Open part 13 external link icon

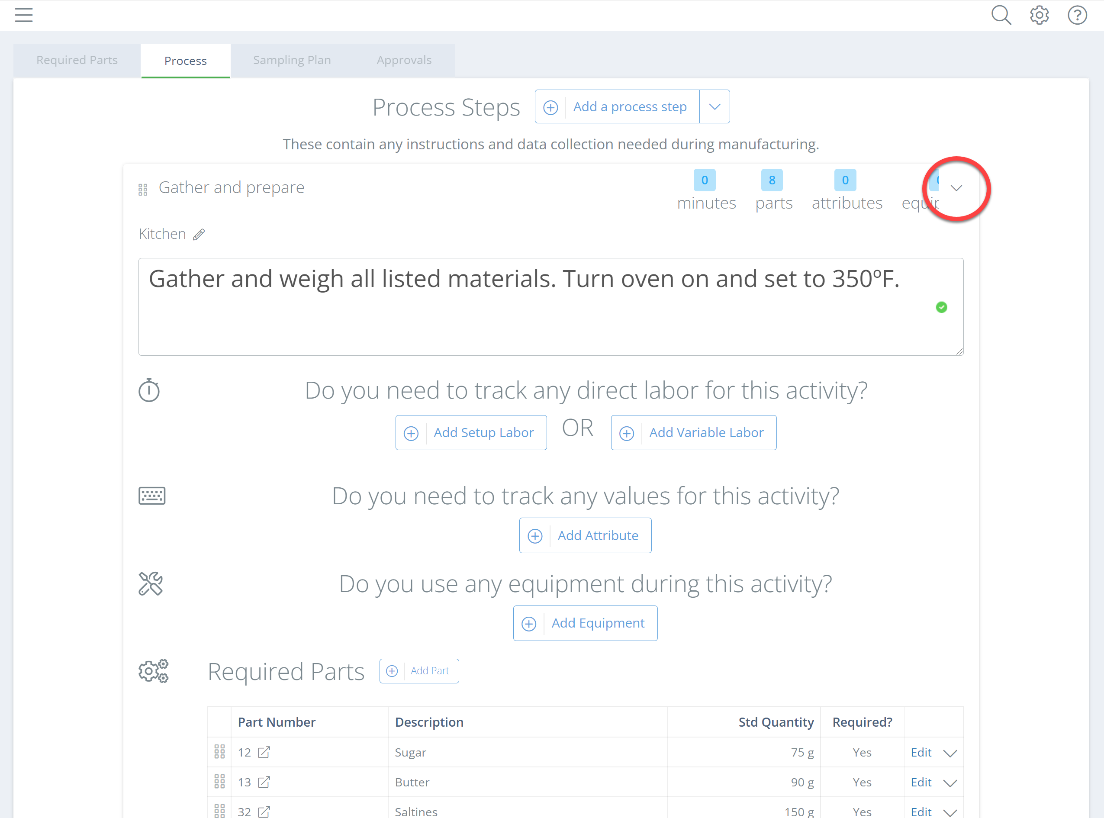coord(264,783)
